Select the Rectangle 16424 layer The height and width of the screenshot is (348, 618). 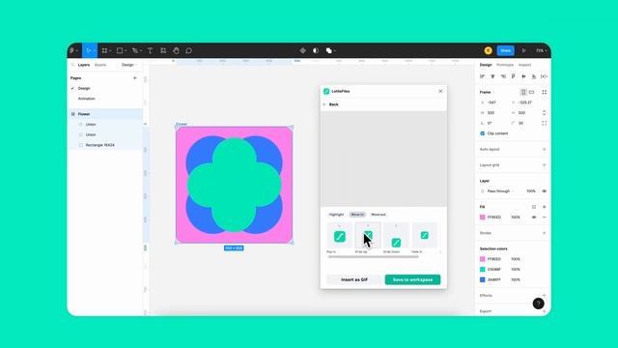point(100,145)
